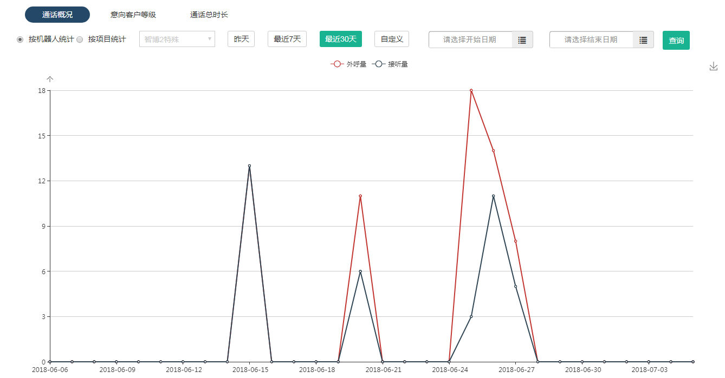Select 按项目统计 radio option
Image resolution: width=725 pixels, height=378 pixels.
pos(80,39)
